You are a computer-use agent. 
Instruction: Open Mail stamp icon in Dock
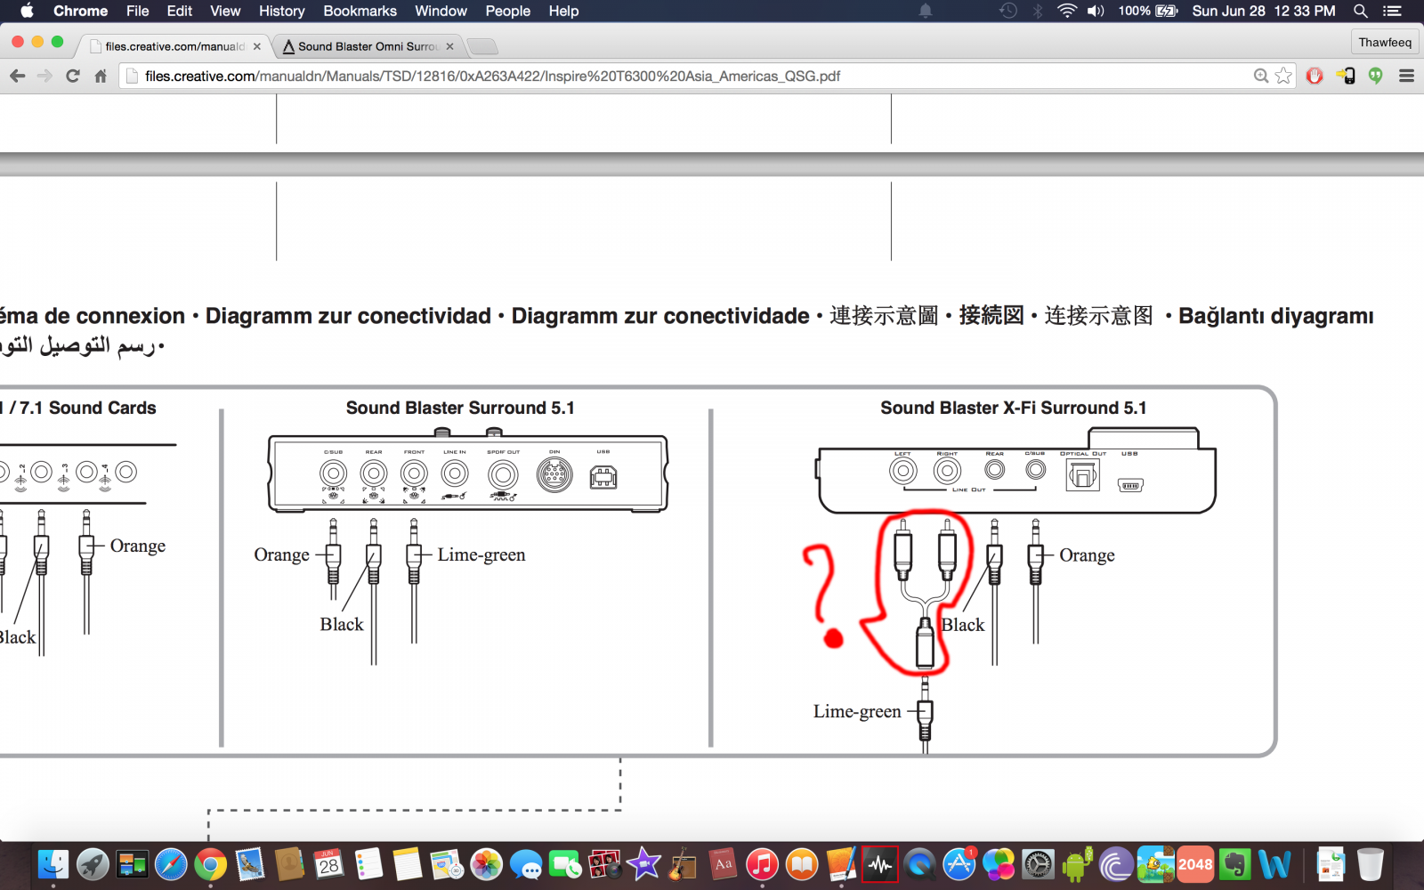click(x=250, y=864)
